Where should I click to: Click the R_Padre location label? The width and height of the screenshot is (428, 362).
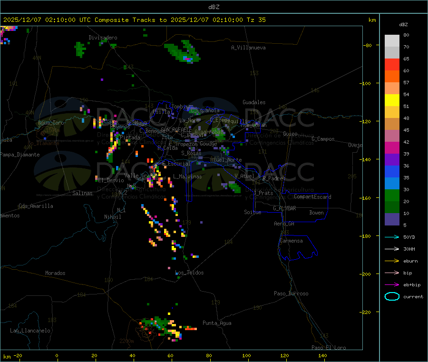point(272,178)
